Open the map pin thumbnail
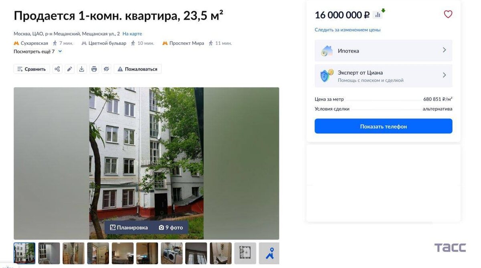 point(269,253)
